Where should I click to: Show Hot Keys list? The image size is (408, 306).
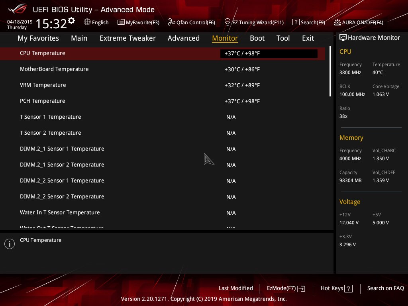pos(332,288)
